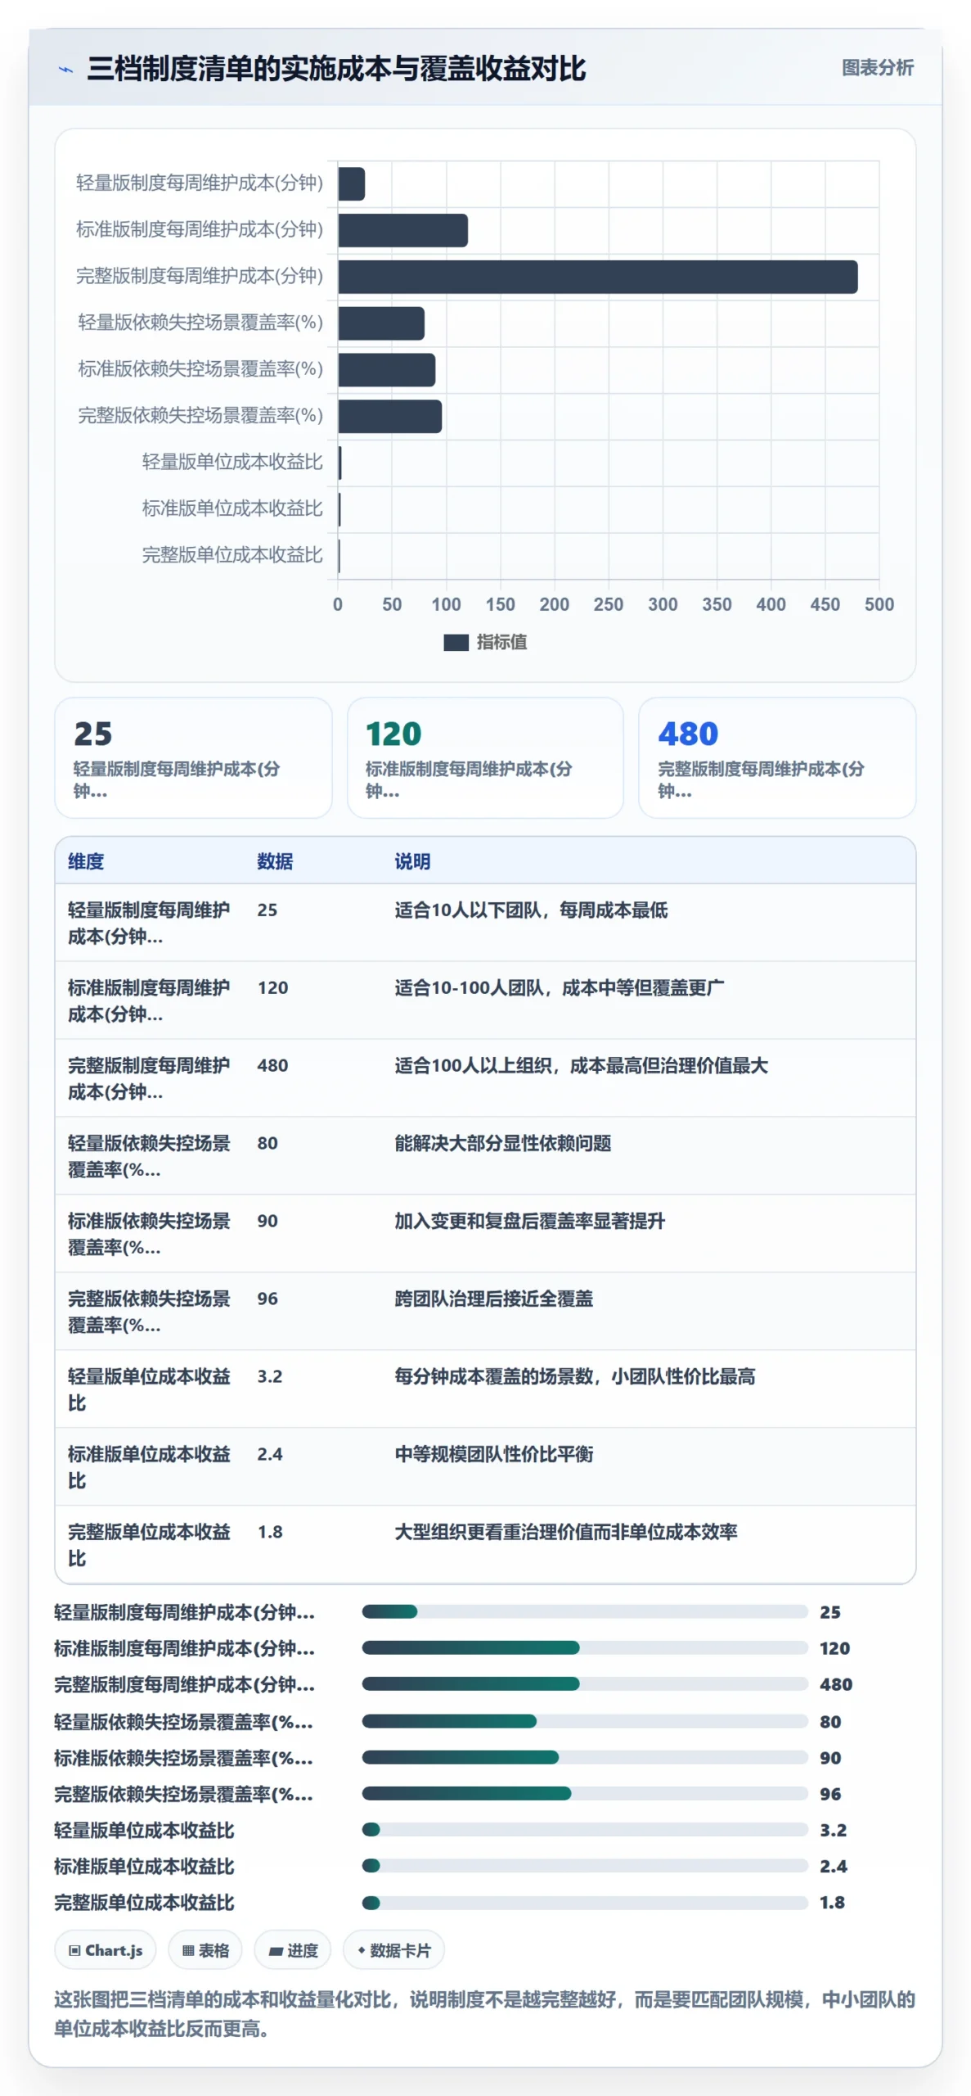
Task: Click the 指标值 legend label
Action: coord(501,643)
